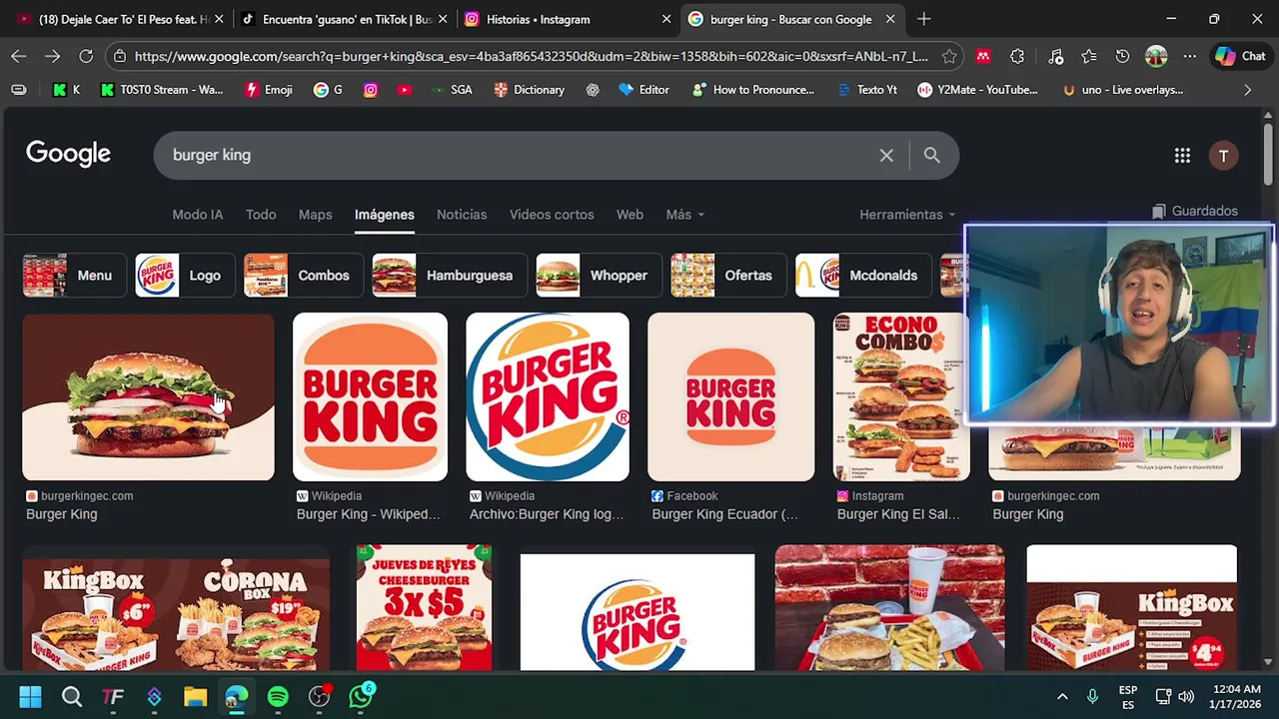The height and width of the screenshot is (719, 1279).
Task: Open Guardados saved items
Action: point(1195,211)
